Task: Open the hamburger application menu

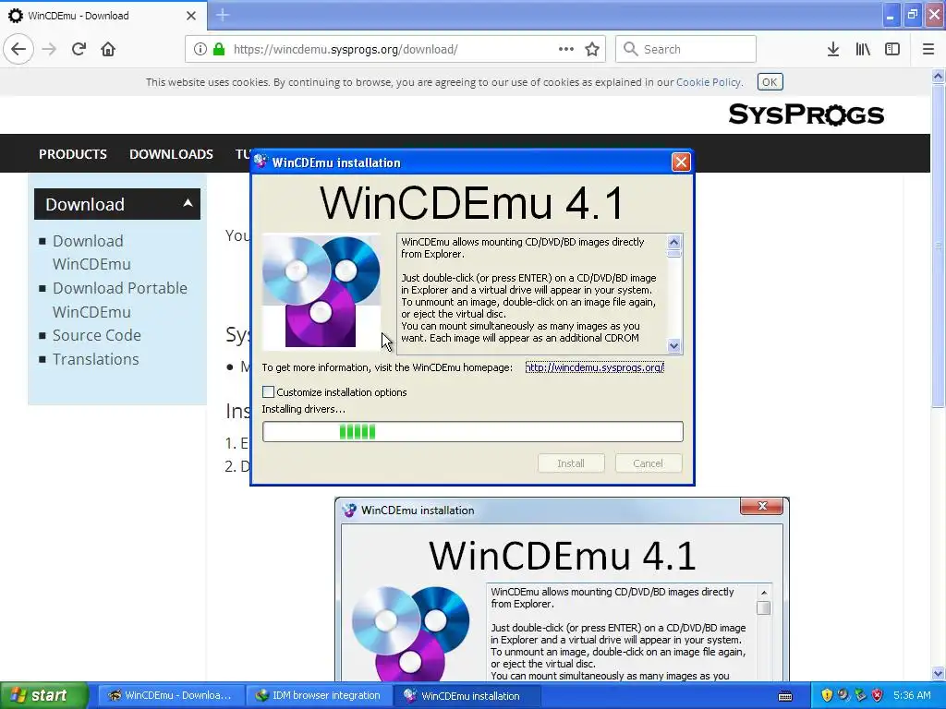Action: click(928, 50)
